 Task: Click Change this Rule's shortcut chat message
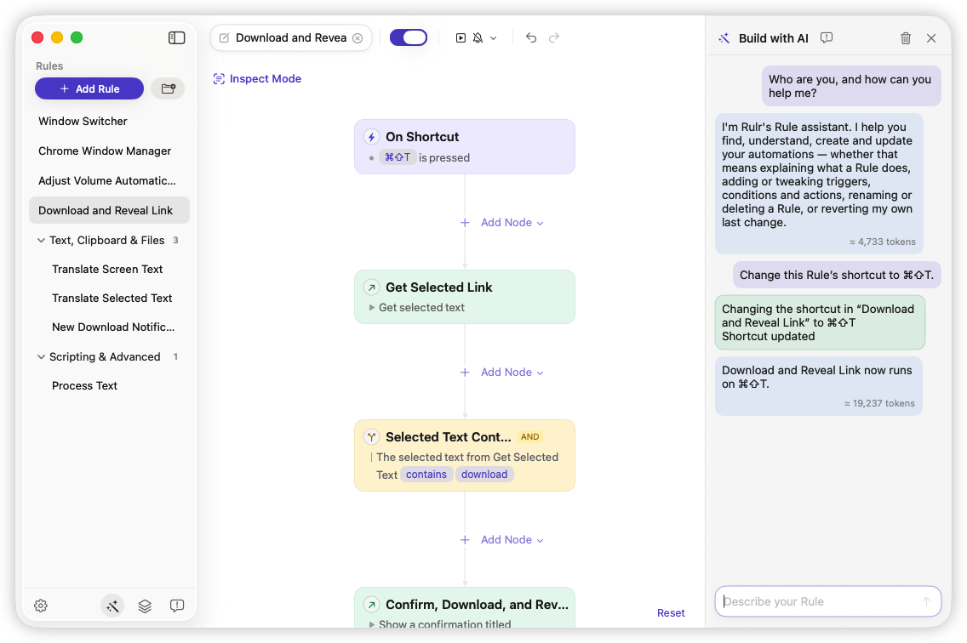837,275
